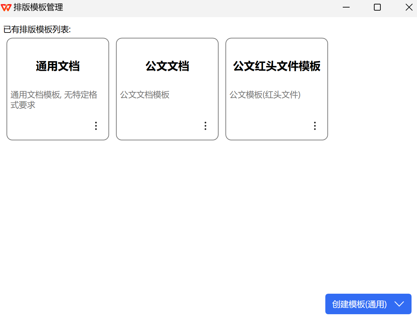
Task: Click the 通用文档 card title text
Action: click(57, 66)
